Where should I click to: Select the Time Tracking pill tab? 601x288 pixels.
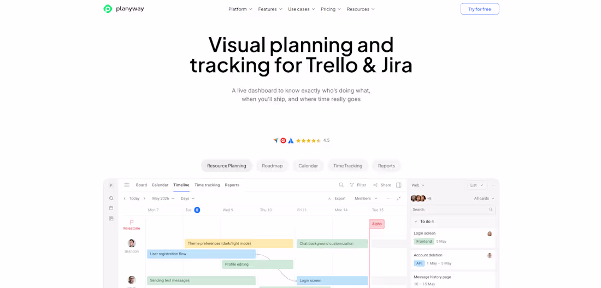coord(347,166)
